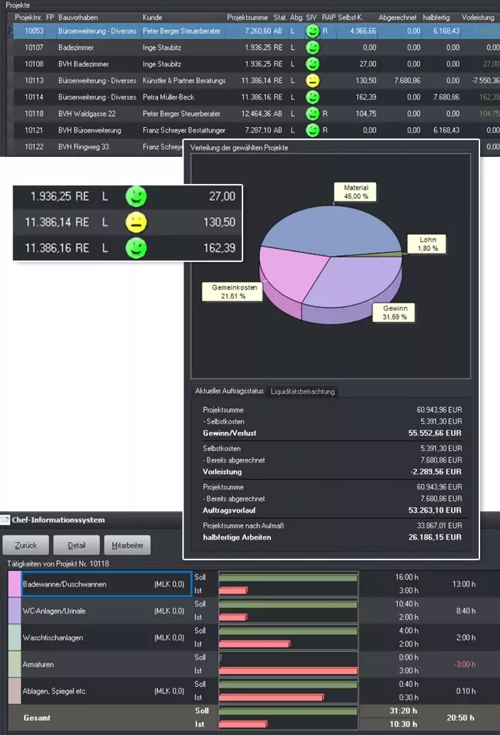Click the Zurück button
This screenshot has width=500, height=735.
tap(26, 545)
